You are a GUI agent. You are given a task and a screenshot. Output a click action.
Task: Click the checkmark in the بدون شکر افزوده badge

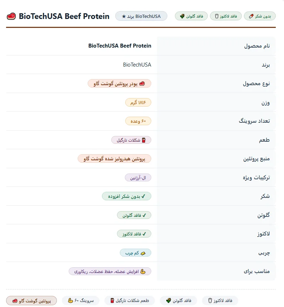(x=143, y=196)
